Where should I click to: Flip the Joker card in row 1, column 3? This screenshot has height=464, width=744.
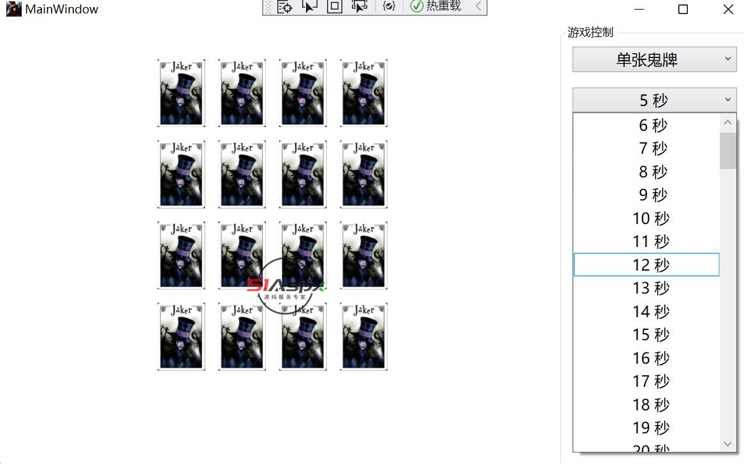point(303,93)
